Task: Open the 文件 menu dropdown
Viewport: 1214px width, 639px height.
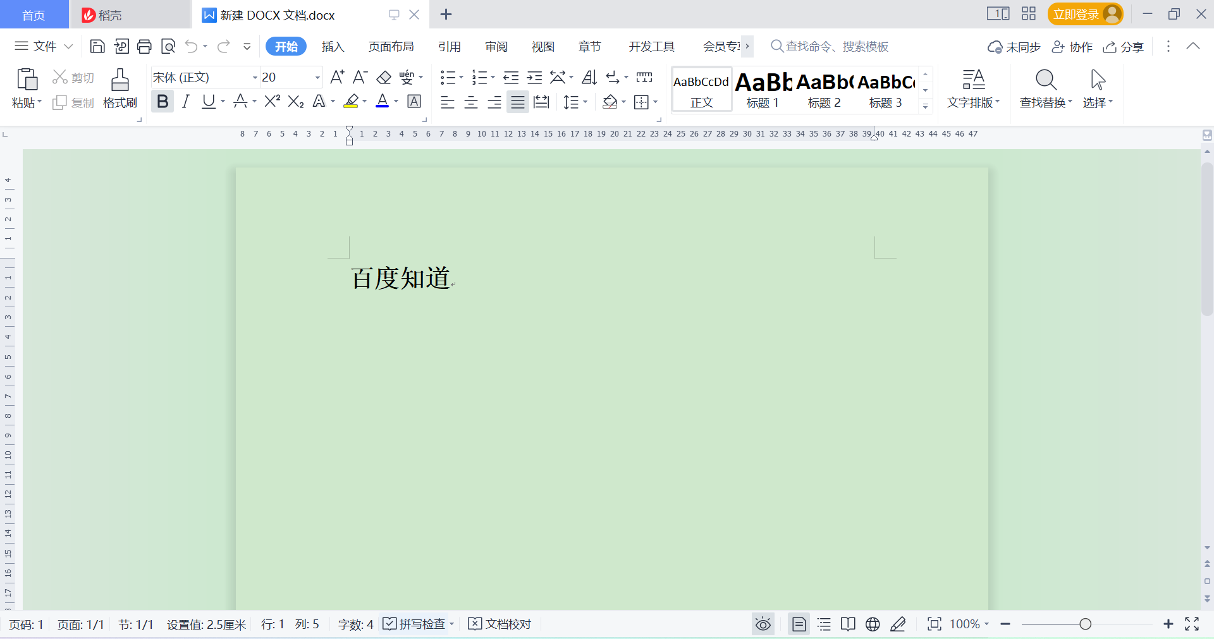Action: (44, 46)
